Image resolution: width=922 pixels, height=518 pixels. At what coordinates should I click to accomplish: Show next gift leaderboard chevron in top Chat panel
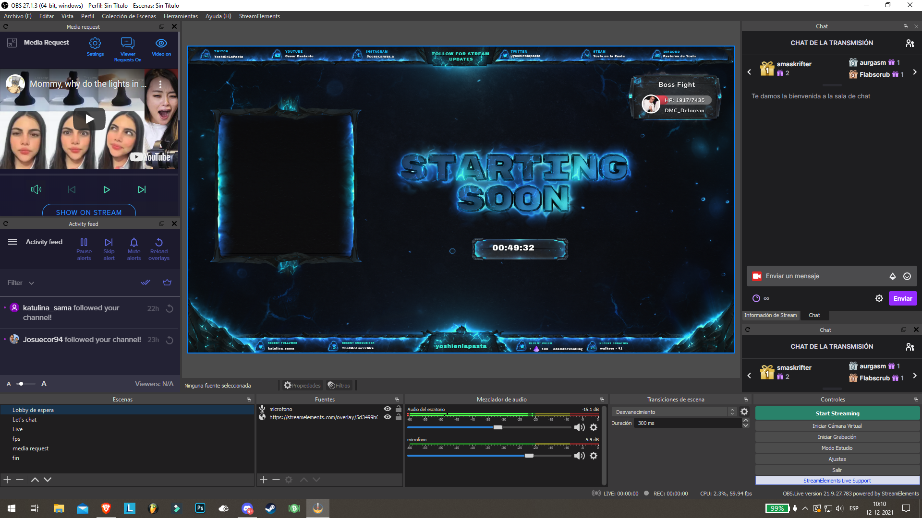tap(915, 72)
